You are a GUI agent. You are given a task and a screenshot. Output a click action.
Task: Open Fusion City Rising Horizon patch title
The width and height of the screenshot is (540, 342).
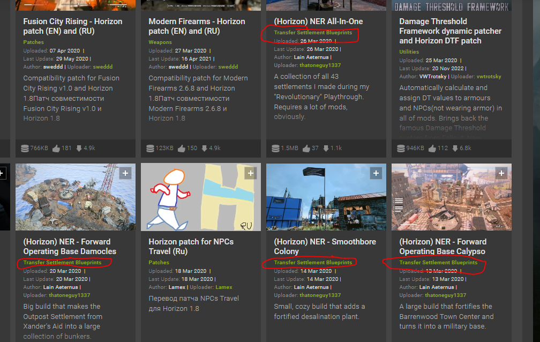[x=73, y=26]
